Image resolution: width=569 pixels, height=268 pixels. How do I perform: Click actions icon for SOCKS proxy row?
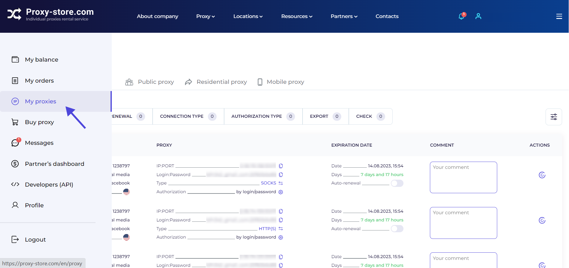542,175
